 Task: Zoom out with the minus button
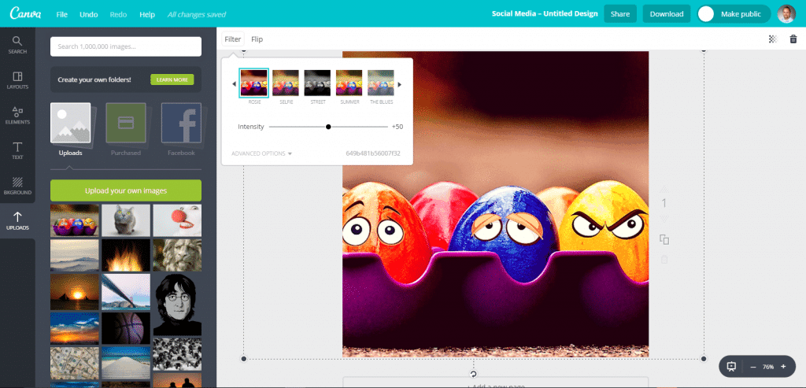coord(753,367)
